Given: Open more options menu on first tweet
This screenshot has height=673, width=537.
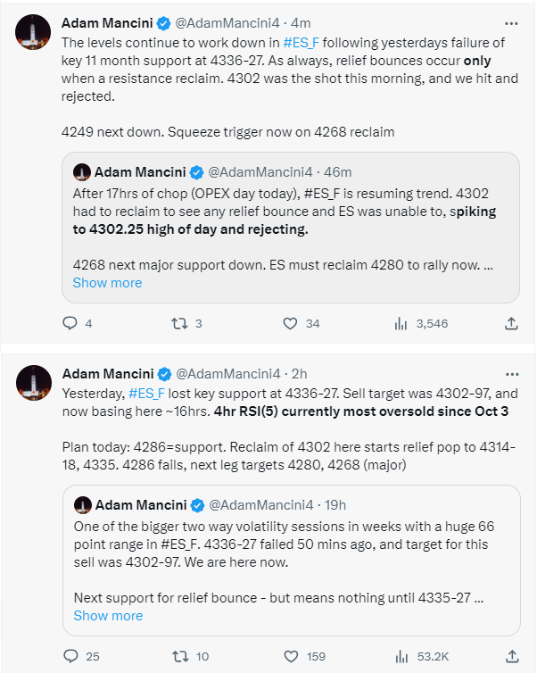Looking at the screenshot, I should point(511,23).
